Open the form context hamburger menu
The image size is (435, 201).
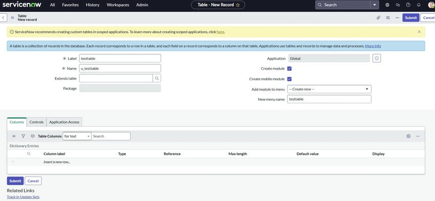point(12,18)
